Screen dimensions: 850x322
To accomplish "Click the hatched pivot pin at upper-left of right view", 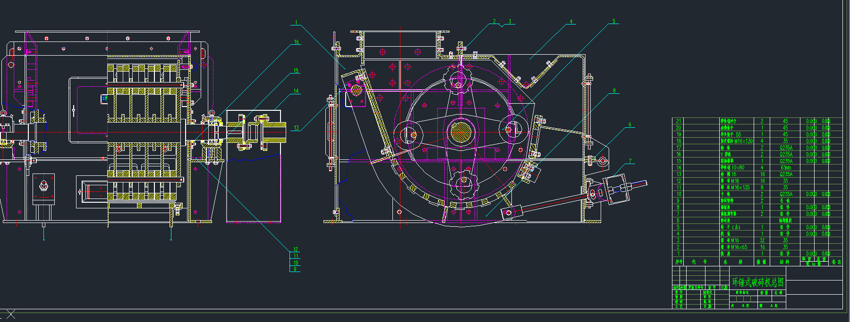I will (x=356, y=89).
